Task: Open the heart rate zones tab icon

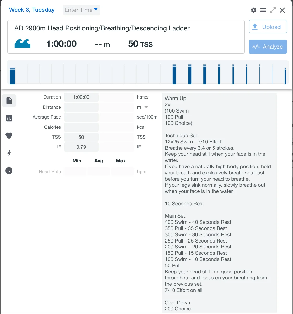Action: (9, 135)
